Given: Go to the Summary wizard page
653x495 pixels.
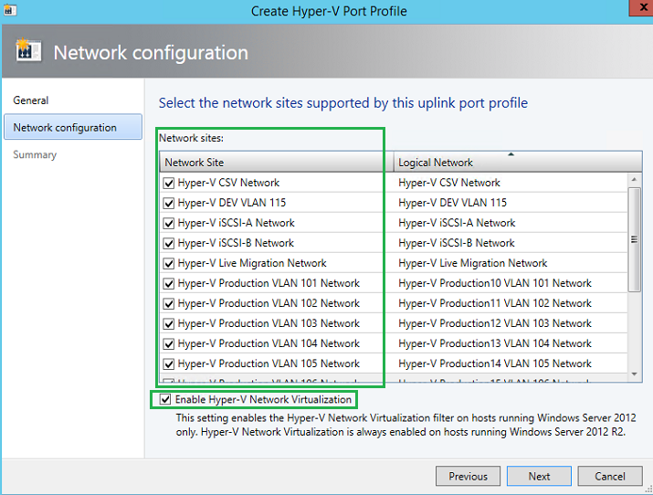Looking at the screenshot, I should (35, 154).
